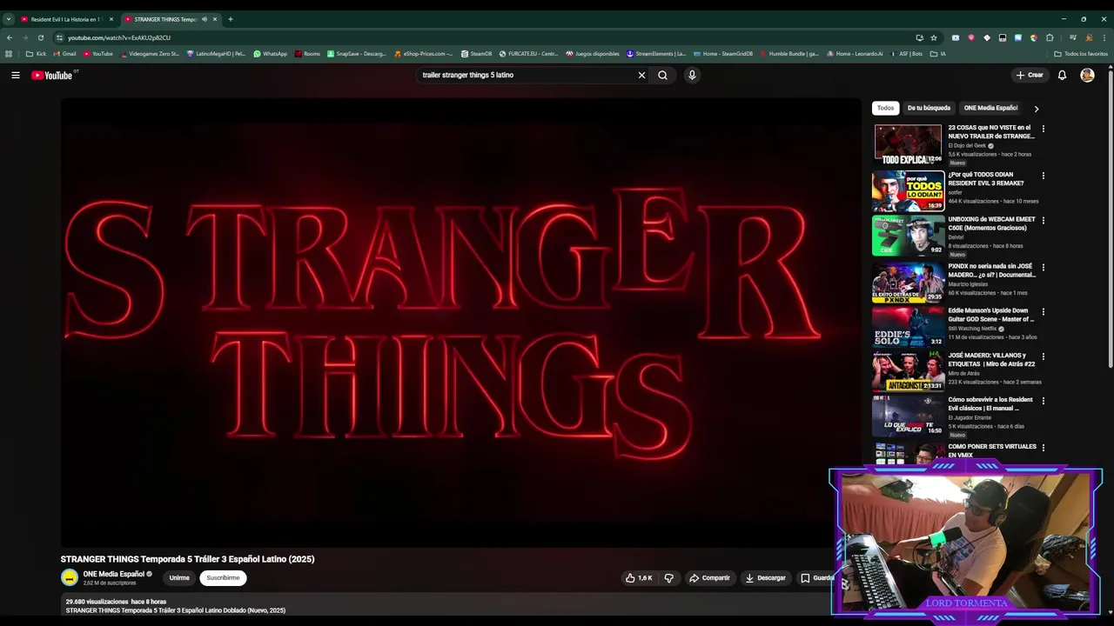Select the De tu búsqueda chip
This screenshot has height=626, width=1114.
[x=929, y=108]
